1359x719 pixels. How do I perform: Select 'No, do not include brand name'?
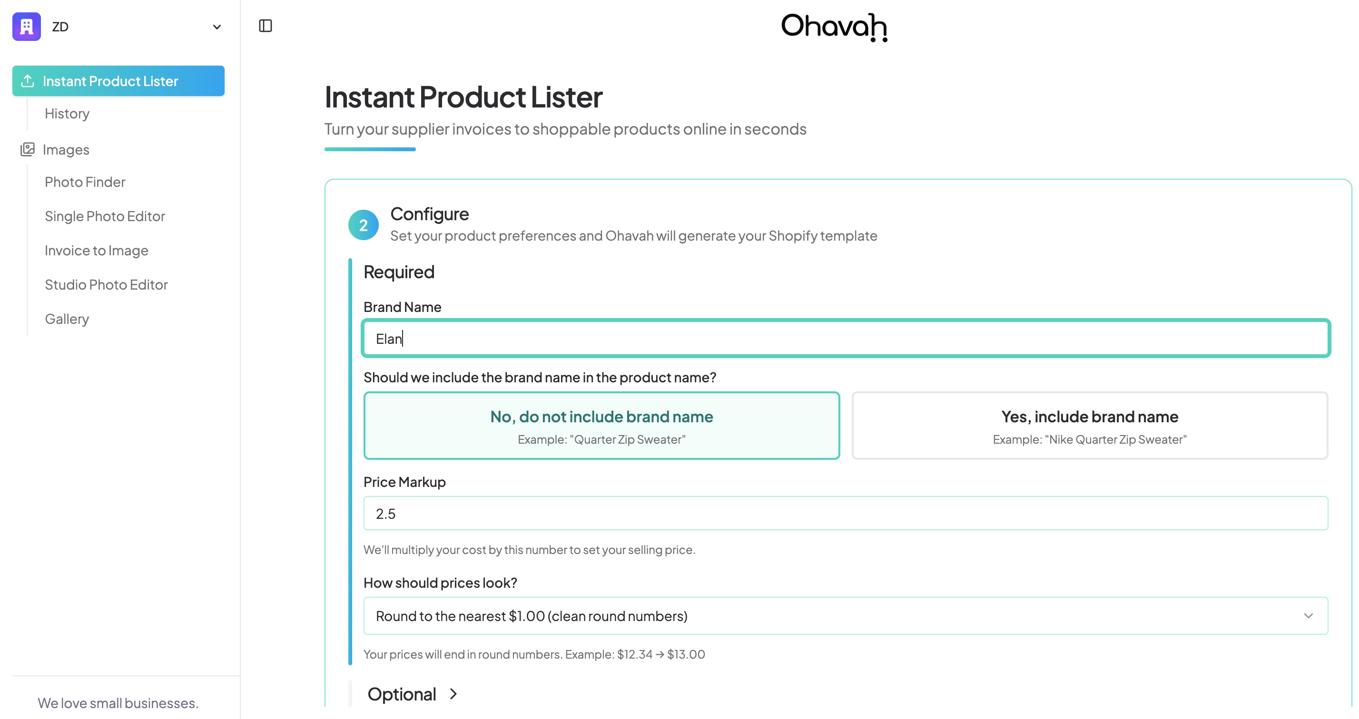(x=601, y=426)
